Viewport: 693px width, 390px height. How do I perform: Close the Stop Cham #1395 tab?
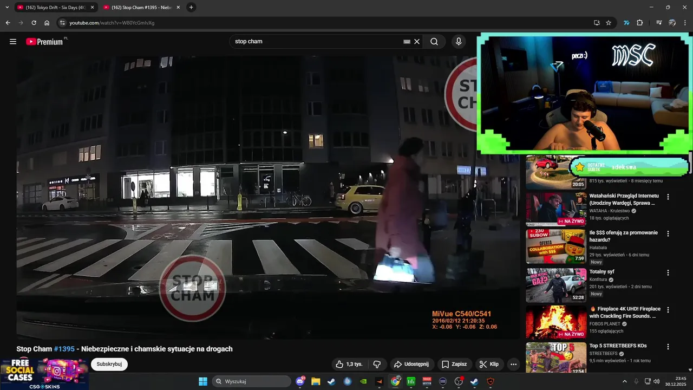178,8
